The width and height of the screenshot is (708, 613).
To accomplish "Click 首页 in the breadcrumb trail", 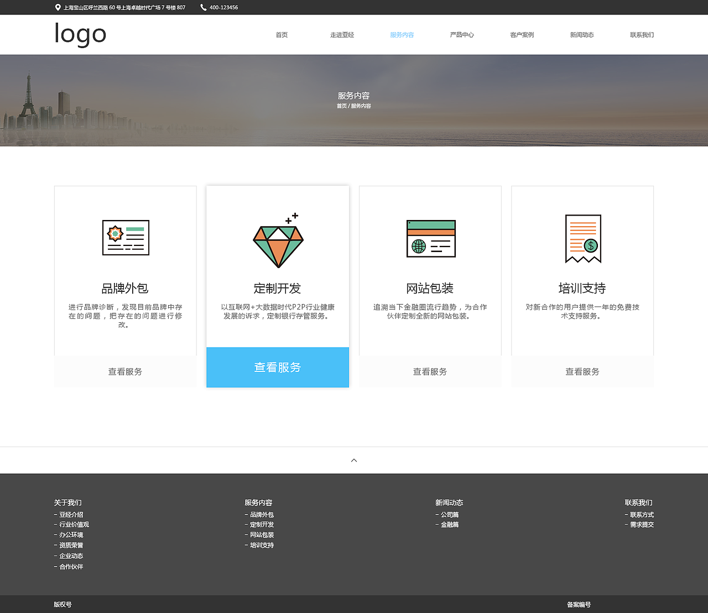I will tap(341, 106).
